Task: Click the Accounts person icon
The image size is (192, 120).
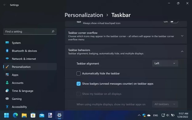Action: click(x=7, y=83)
